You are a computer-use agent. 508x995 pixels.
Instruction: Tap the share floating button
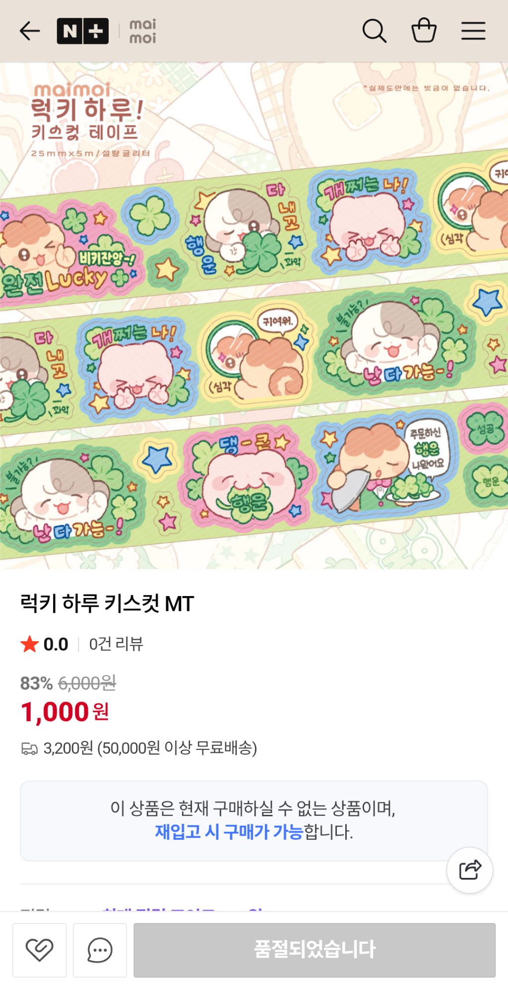pyautogui.click(x=470, y=870)
